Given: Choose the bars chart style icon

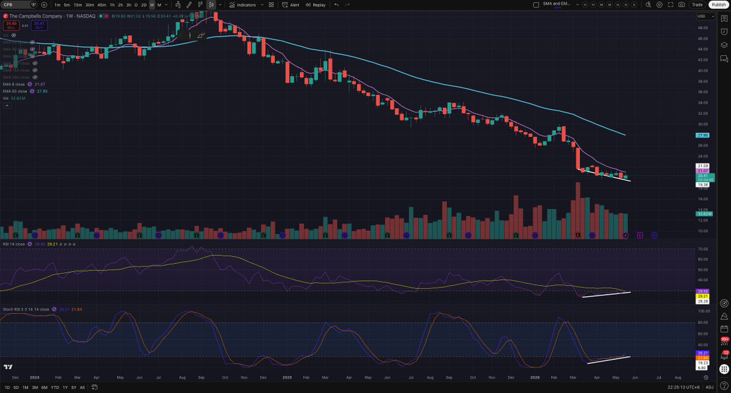Looking at the screenshot, I should 179,4.
